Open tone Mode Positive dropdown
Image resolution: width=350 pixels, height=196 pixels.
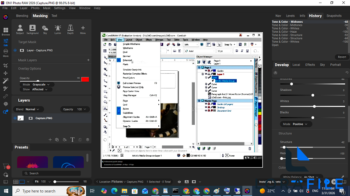point(296,124)
